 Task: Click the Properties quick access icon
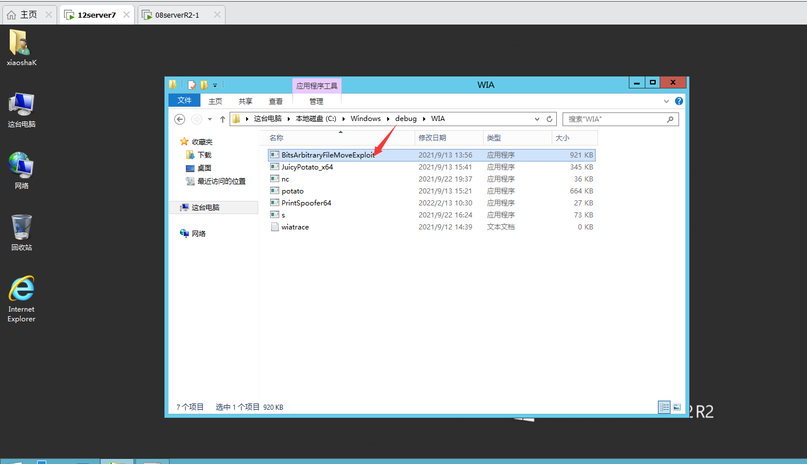(x=192, y=85)
